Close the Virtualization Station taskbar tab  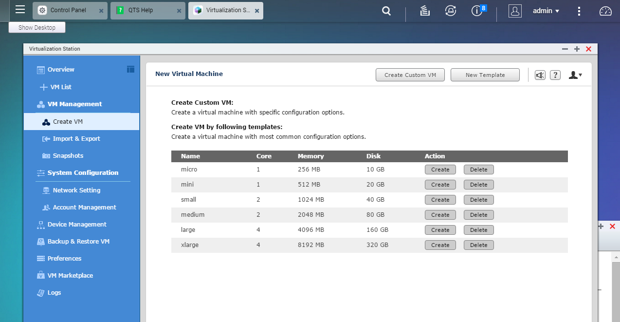[x=257, y=11]
